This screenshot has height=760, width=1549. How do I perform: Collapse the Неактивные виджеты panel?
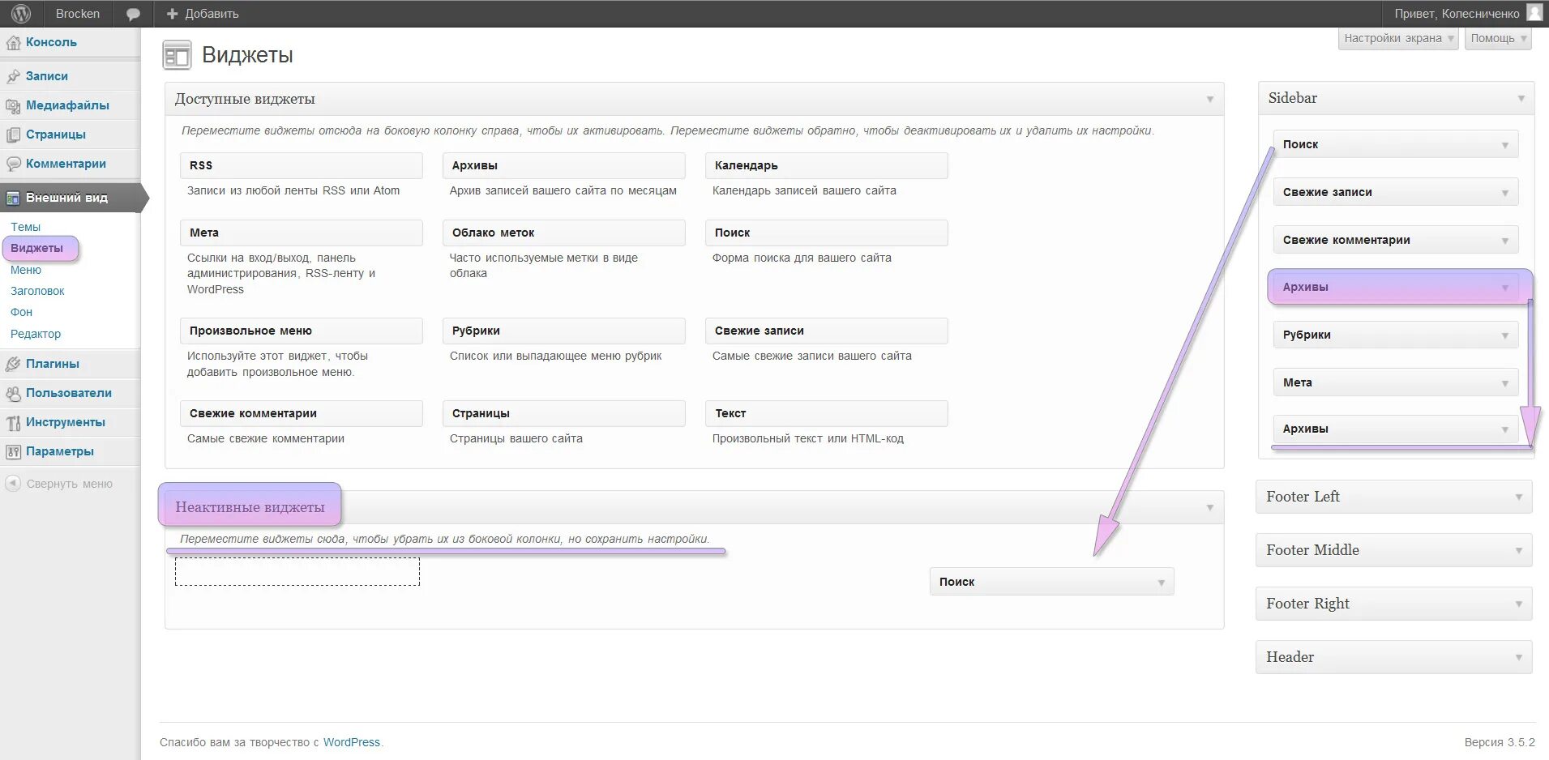pos(1209,507)
